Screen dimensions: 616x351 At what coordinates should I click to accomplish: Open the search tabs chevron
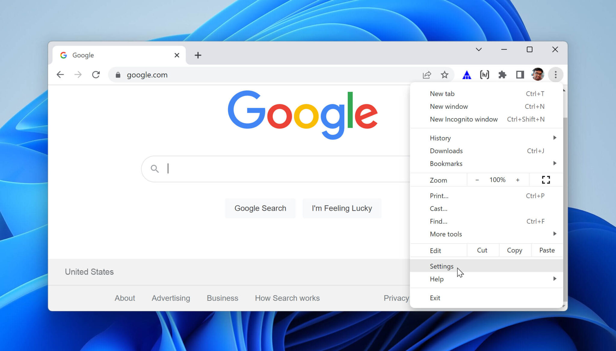[x=479, y=49]
